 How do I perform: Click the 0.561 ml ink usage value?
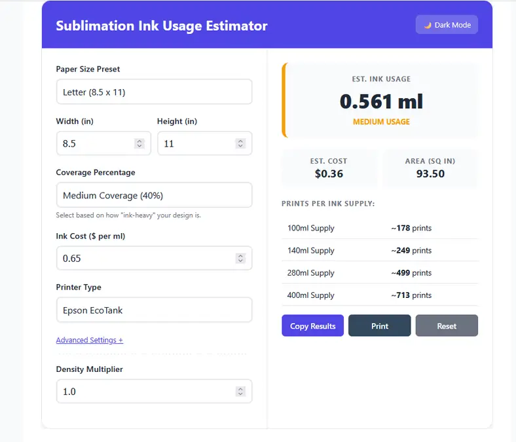pyautogui.click(x=381, y=101)
